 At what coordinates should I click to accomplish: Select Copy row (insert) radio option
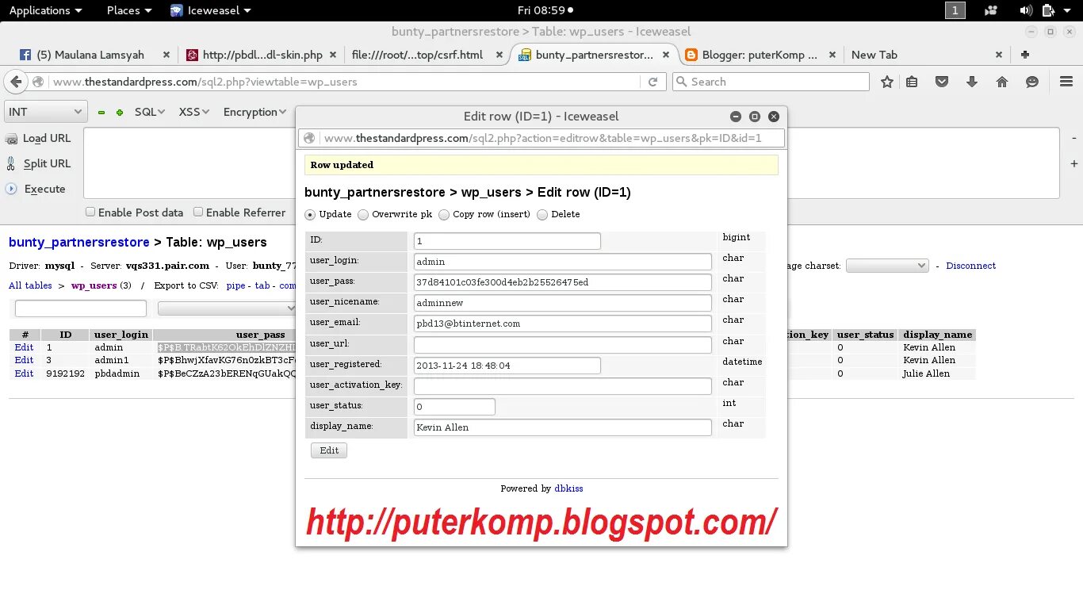pos(444,215)
